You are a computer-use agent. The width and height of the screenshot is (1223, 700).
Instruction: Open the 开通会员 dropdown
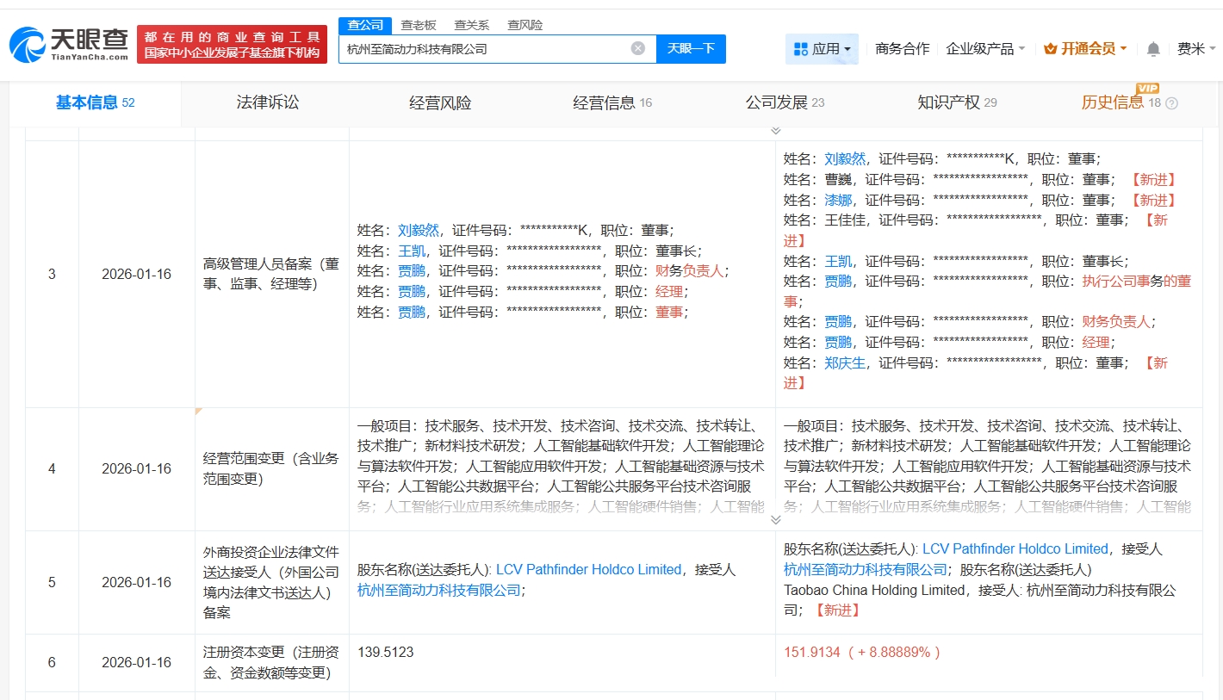click(1085, 49)
